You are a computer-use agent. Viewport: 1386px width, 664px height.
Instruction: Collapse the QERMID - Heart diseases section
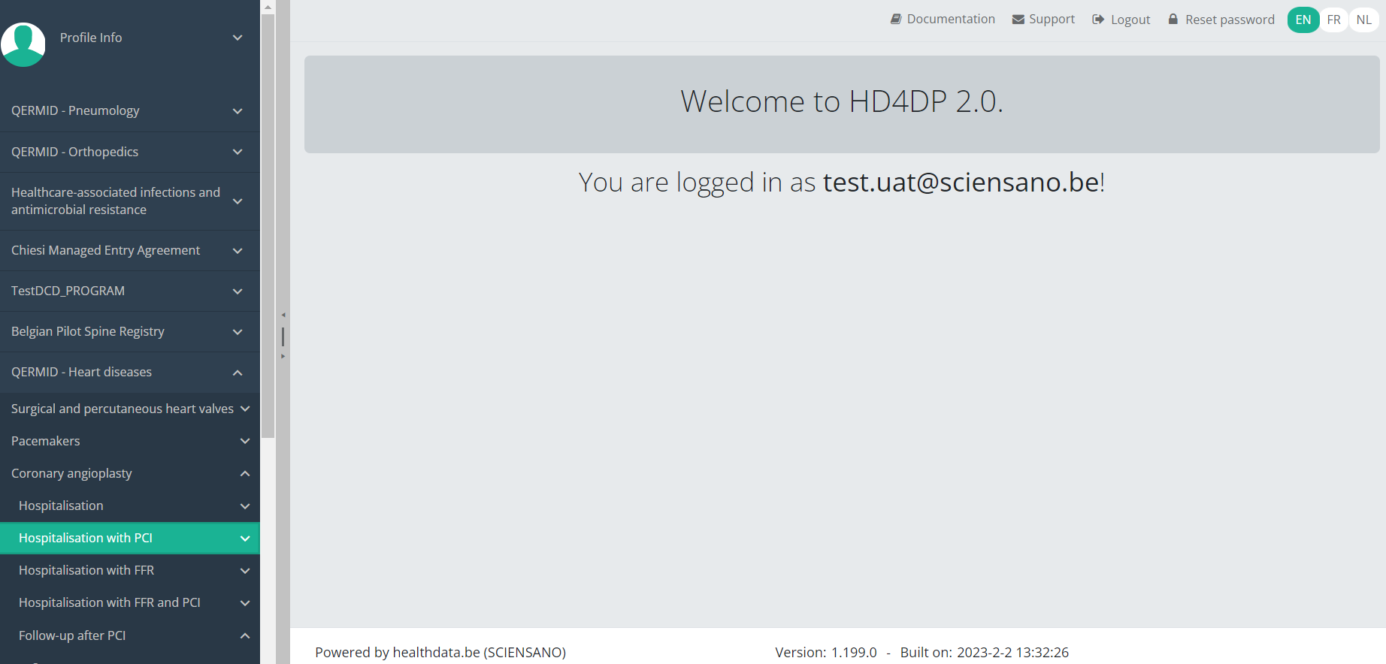coord(238,373)
